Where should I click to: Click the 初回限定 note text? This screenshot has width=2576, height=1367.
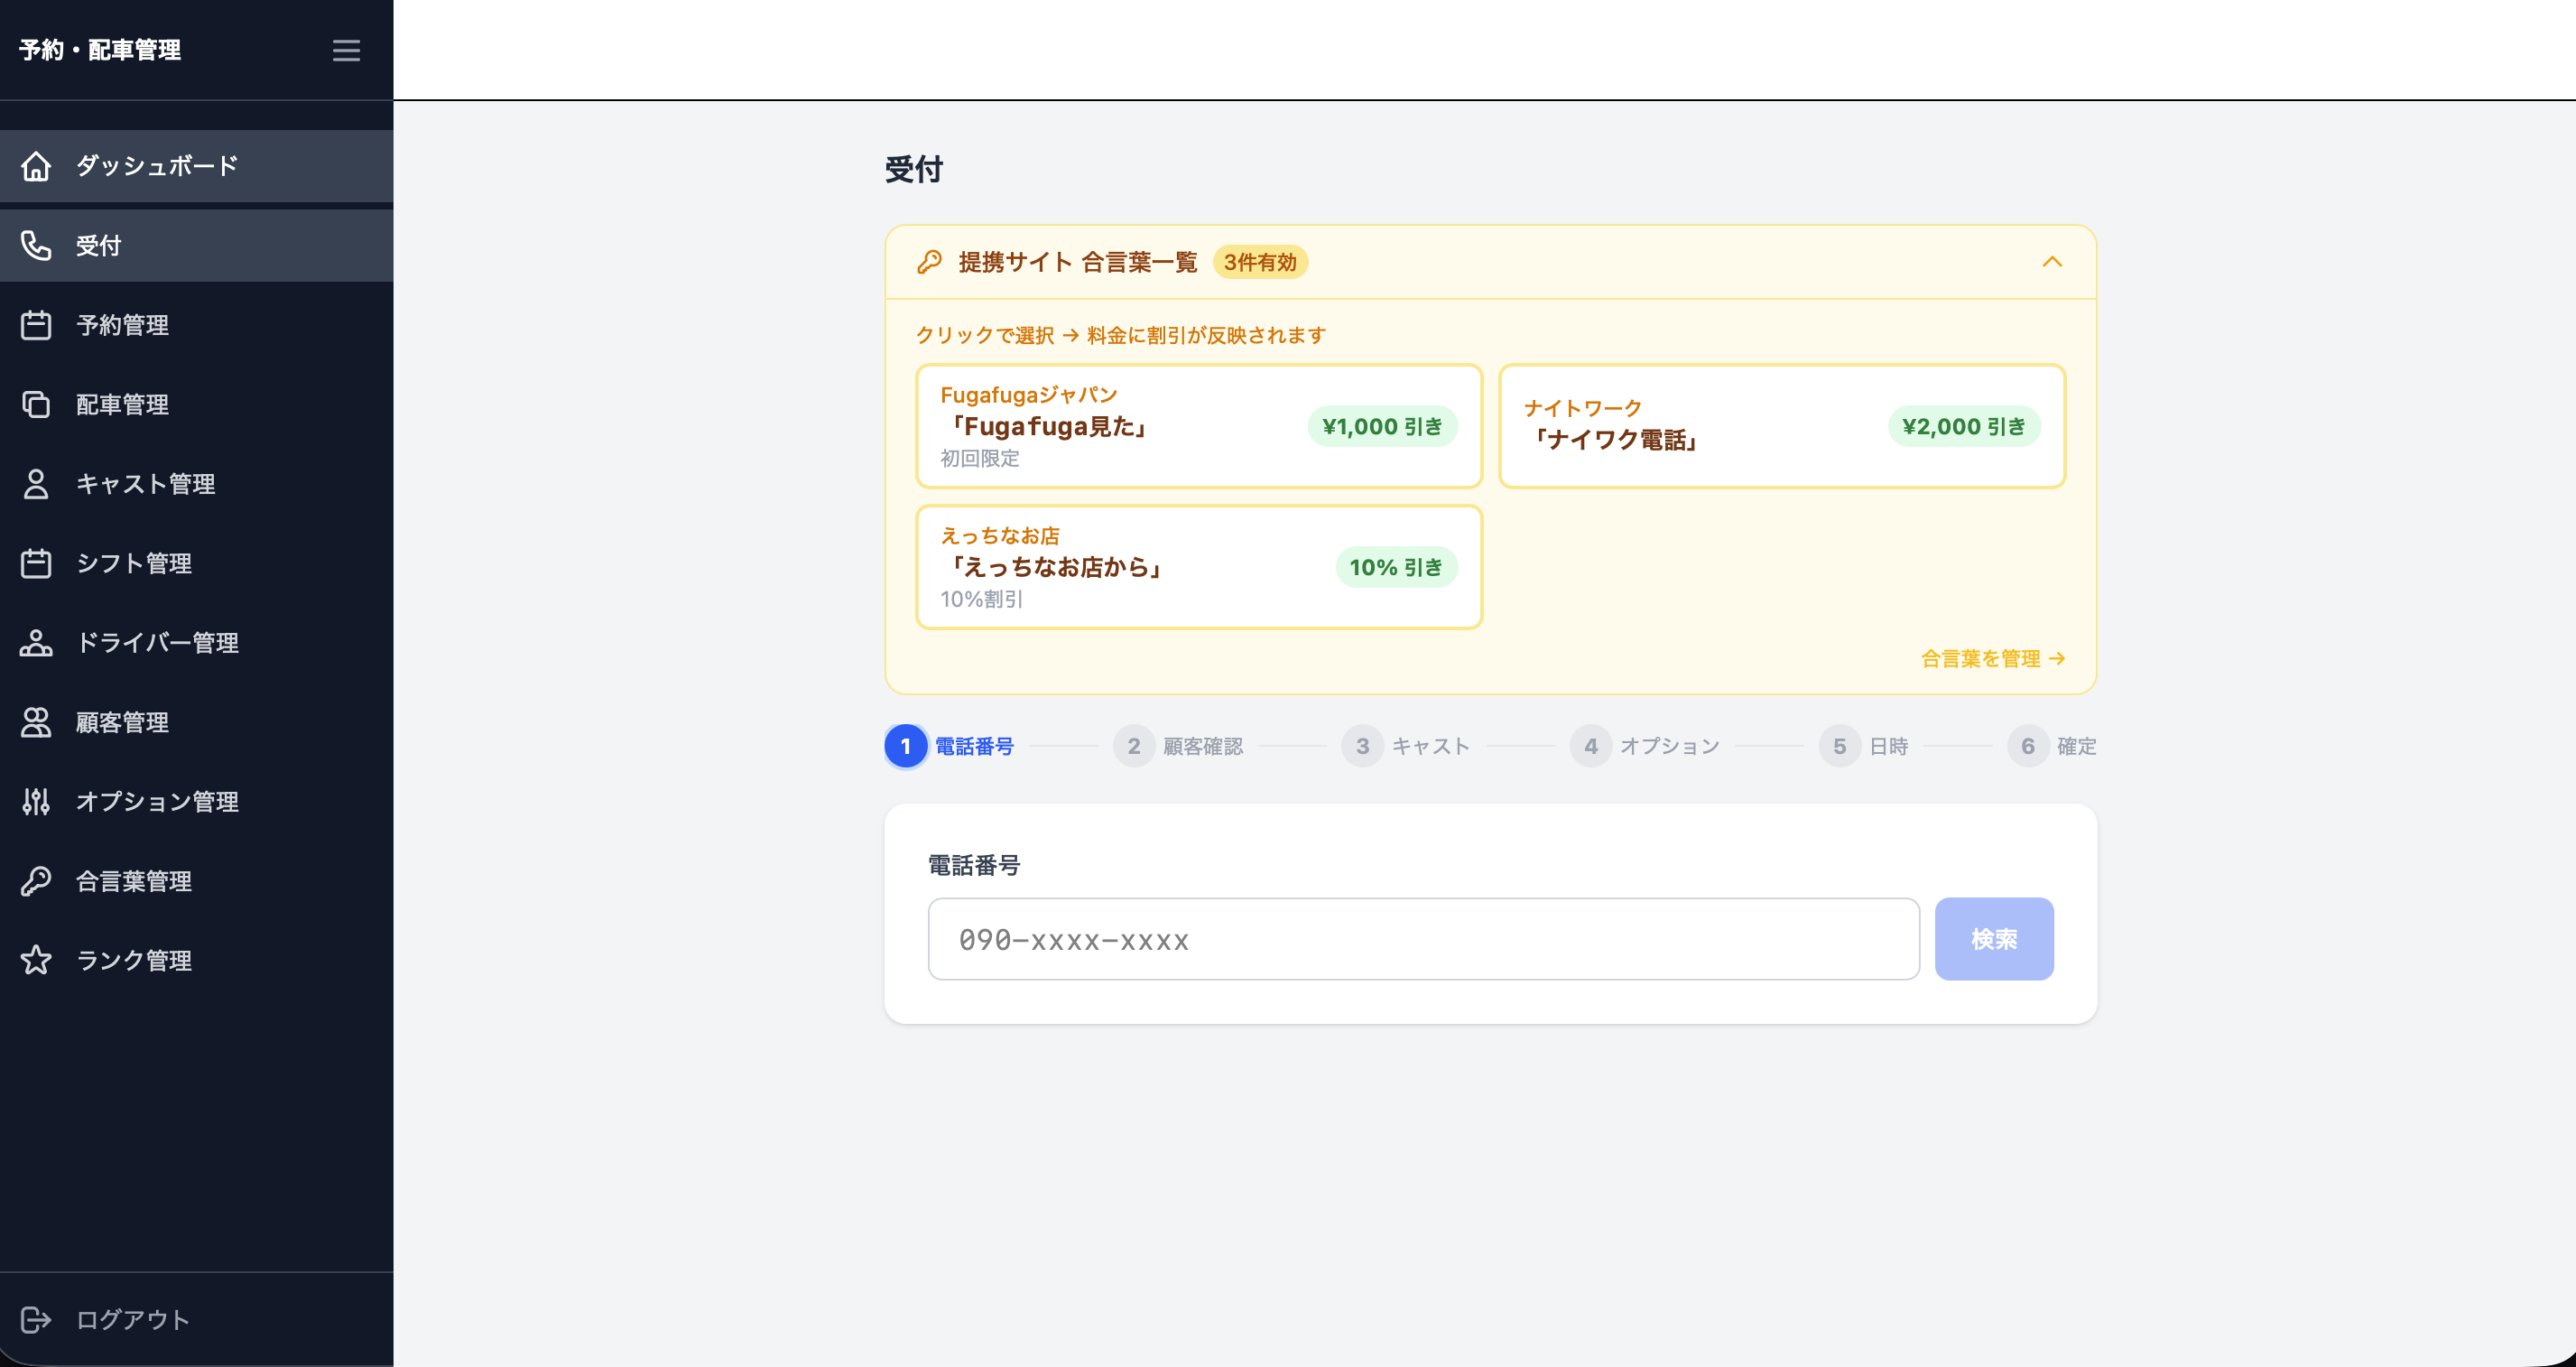coord(980,458)
